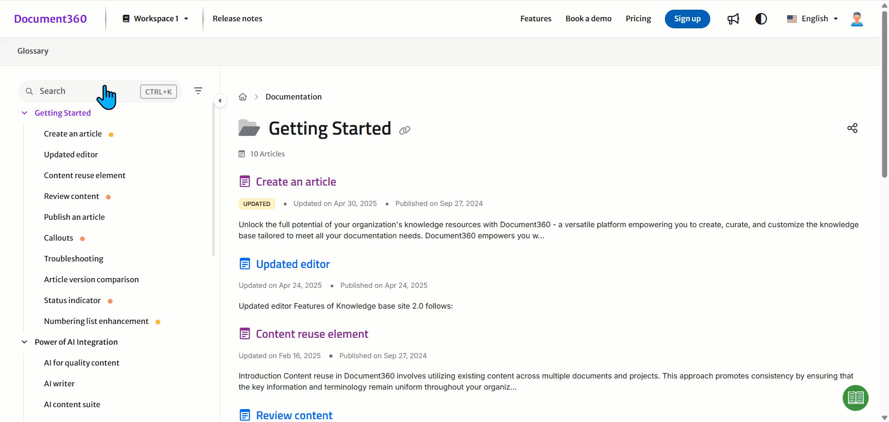Open the Content reuse element heading link
889x422 pixels.
coord(312,334)
